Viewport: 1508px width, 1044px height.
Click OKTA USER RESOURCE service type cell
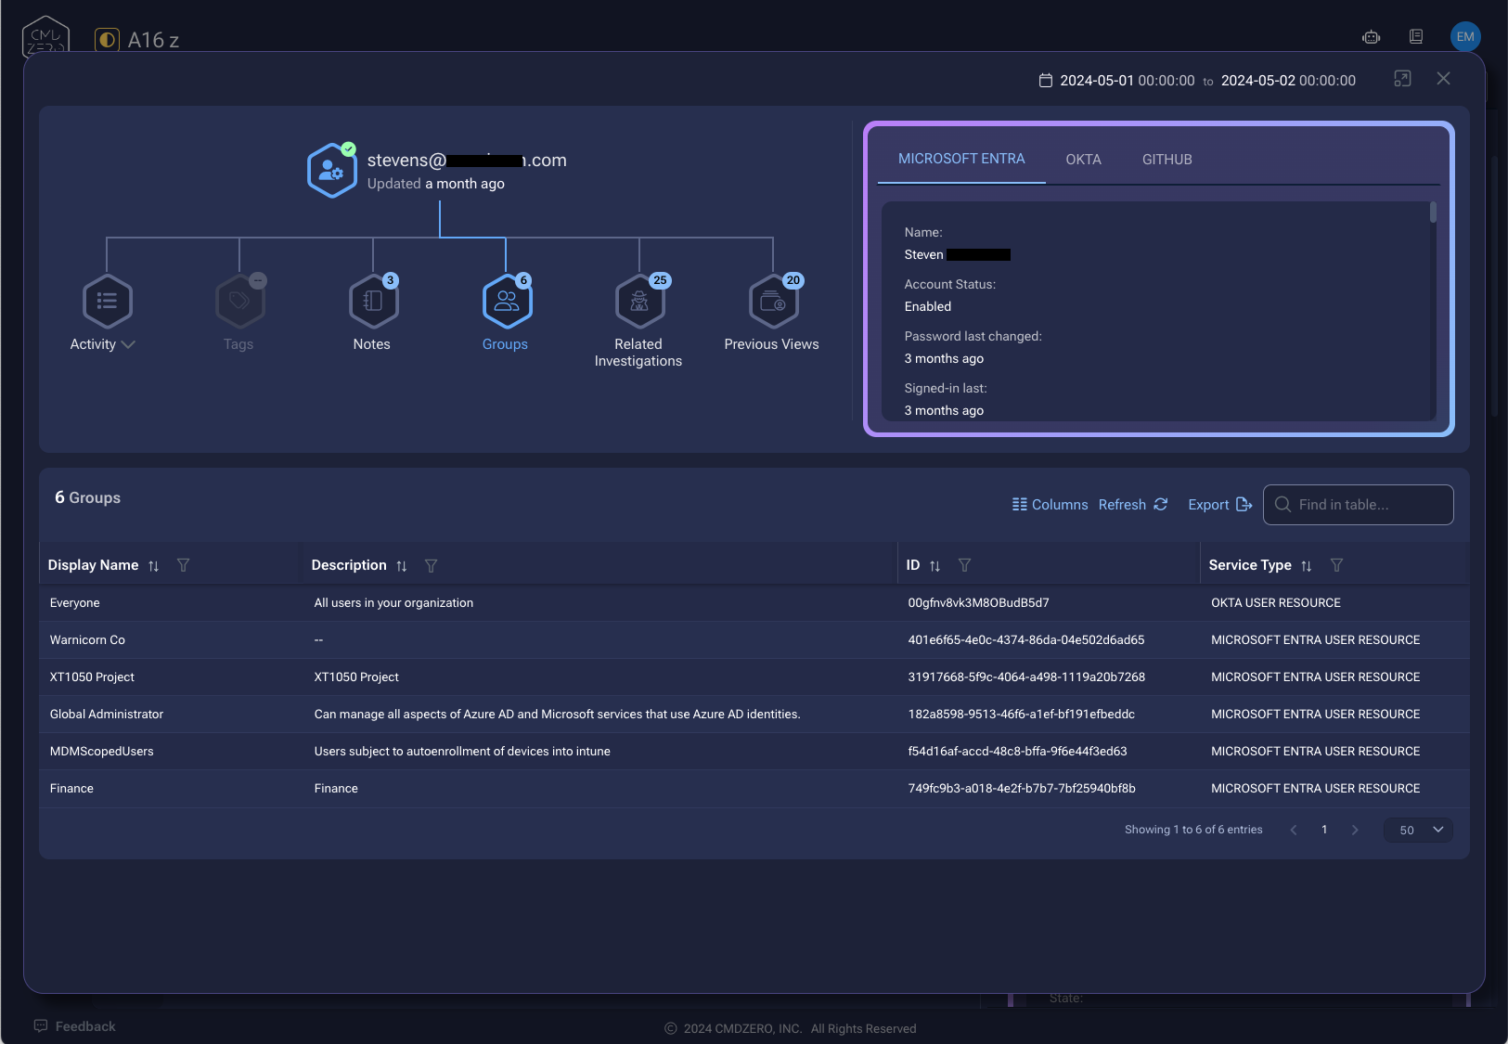click(x=1276, y=603)
